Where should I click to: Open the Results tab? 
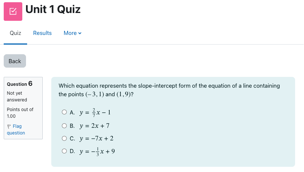click(x=42, y=33)
